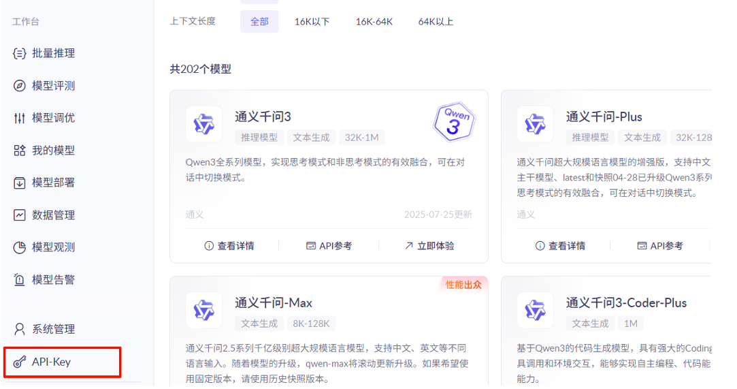Click 文本生成 tag on 通义千问3 card
This screenshot has height=389, width=737.
[312, 138]
